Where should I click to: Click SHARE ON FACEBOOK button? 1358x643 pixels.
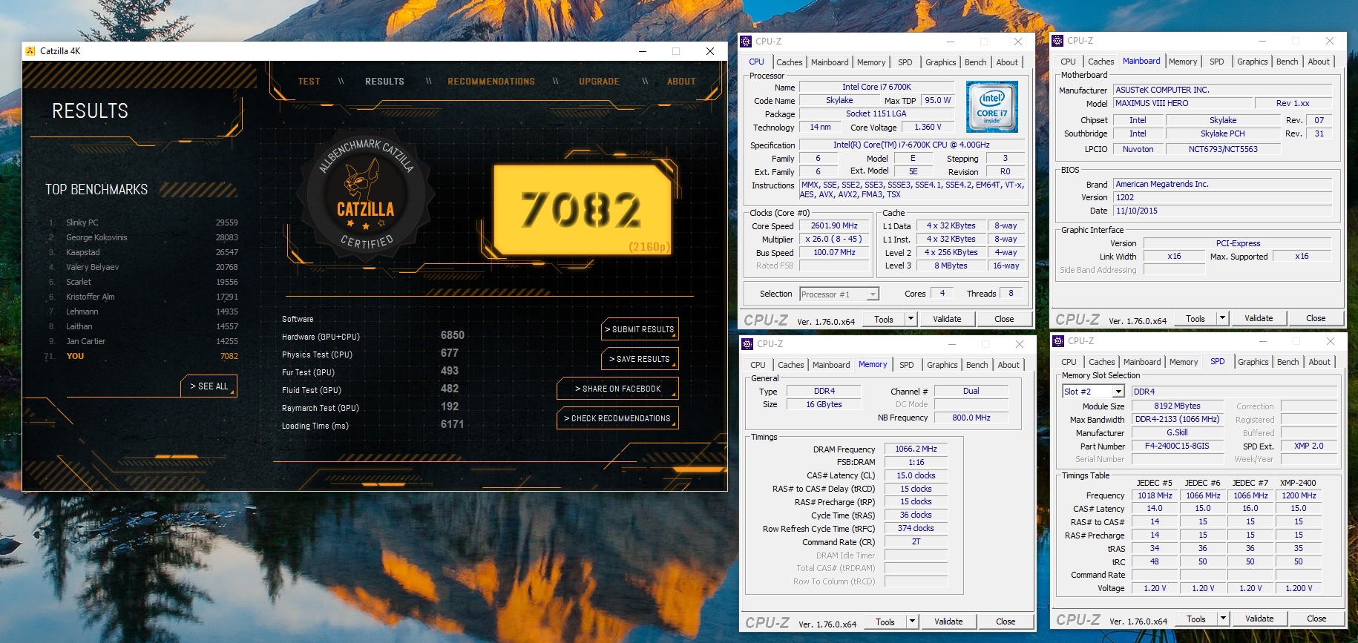pos(617,389)
